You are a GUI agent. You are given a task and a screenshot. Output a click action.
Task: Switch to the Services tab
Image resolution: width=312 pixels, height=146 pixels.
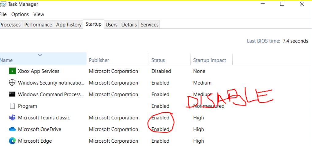coord(149,25)
